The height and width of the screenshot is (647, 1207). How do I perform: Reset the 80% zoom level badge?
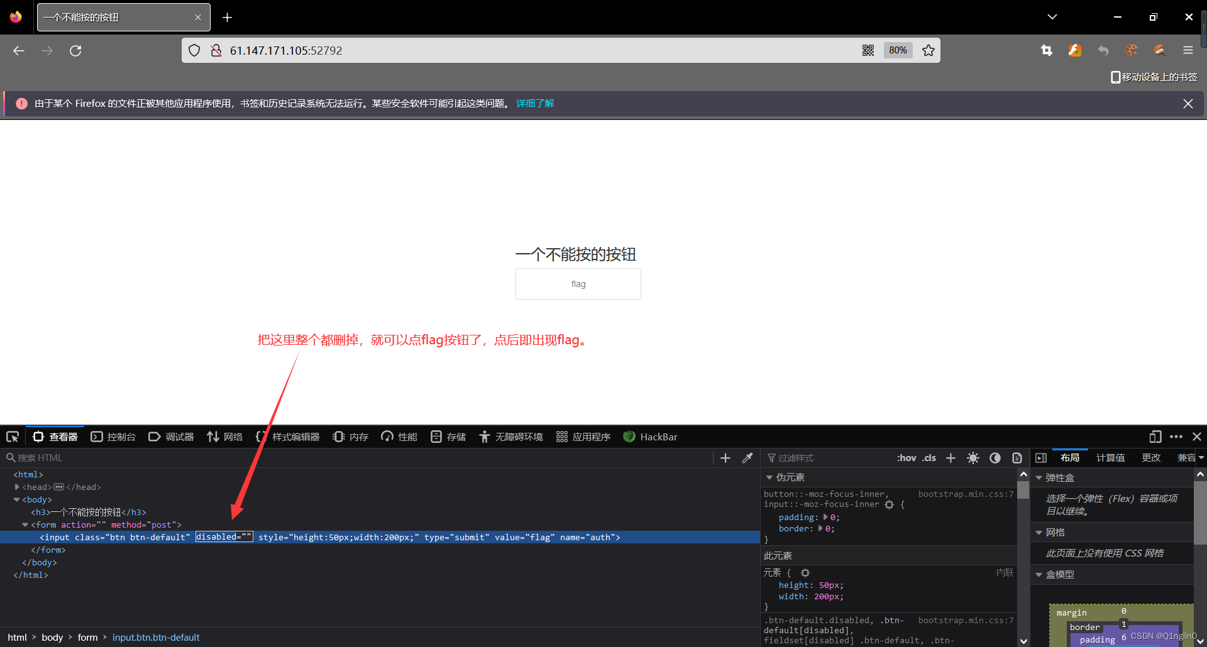pos(898,51)
